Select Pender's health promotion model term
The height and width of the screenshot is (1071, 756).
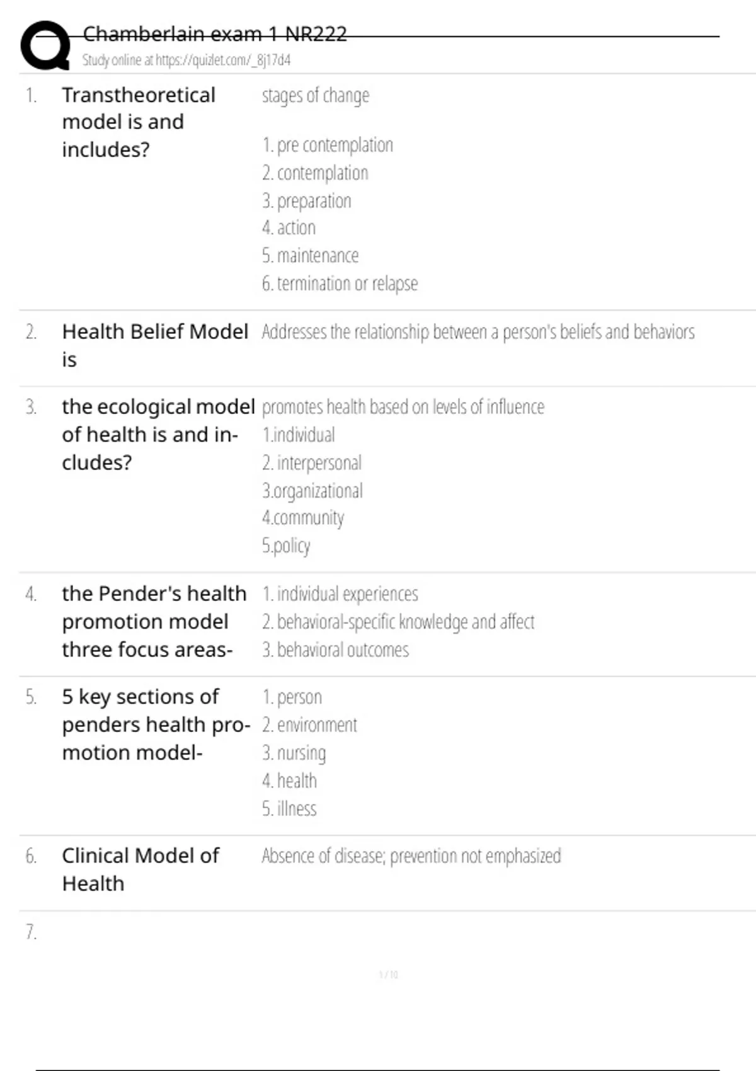[154, 621]
